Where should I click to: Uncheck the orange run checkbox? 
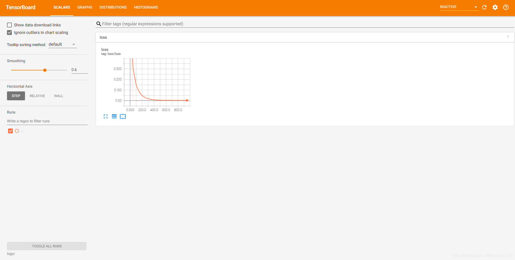(10, 131)
